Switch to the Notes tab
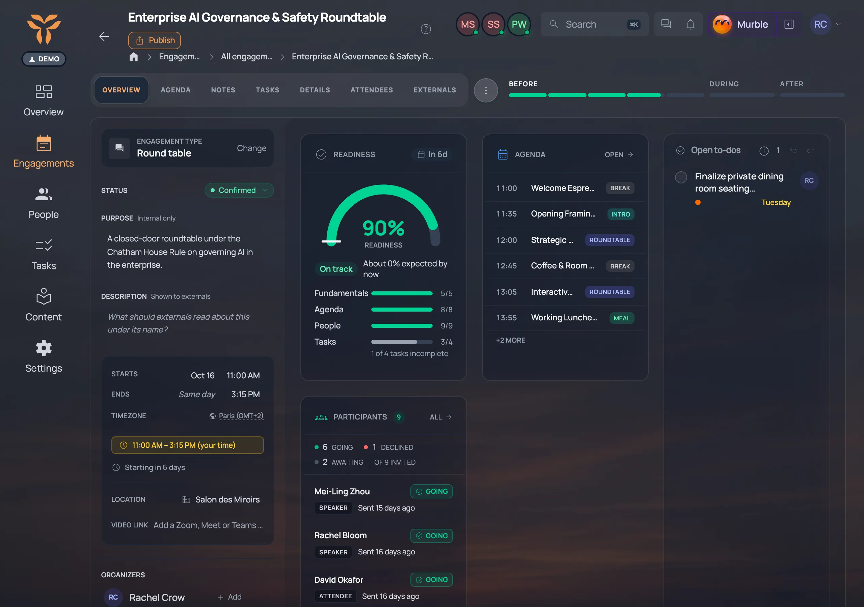Image resolution: width=864 pixels, height=607 pixels. click(x=223, y=90)
